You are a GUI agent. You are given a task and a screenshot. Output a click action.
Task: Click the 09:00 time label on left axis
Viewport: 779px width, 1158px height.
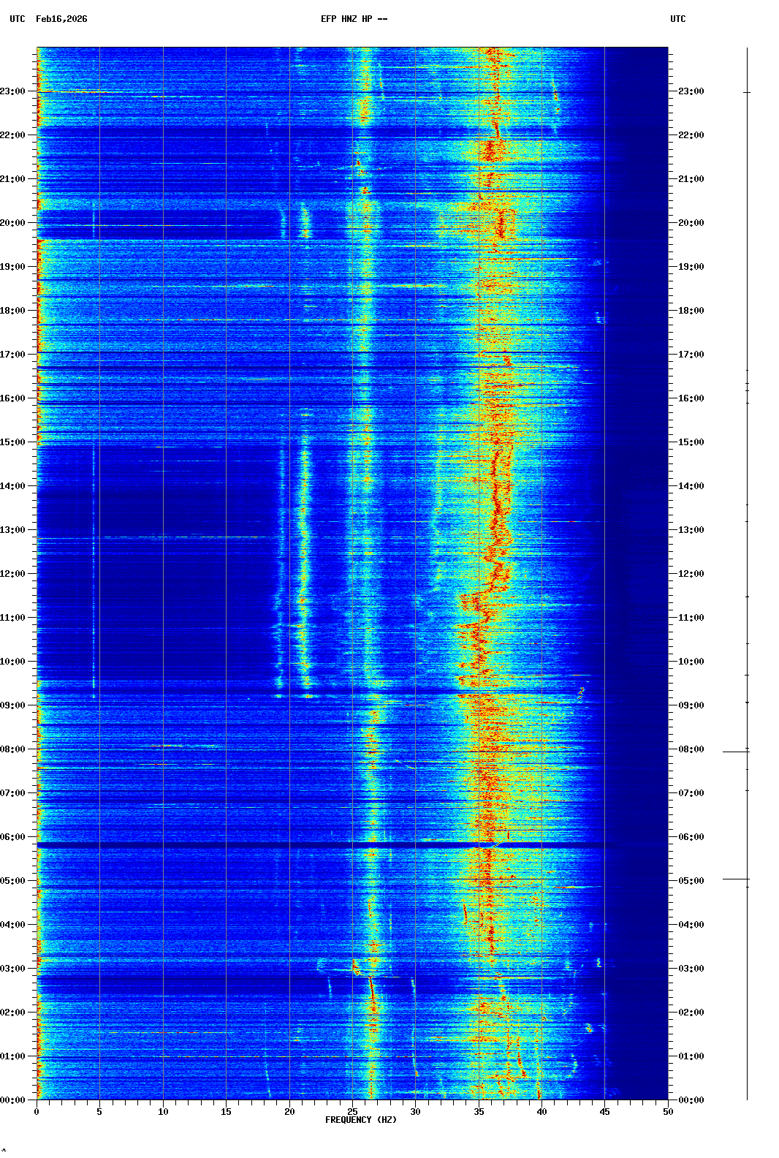click(x=12, y=705)
